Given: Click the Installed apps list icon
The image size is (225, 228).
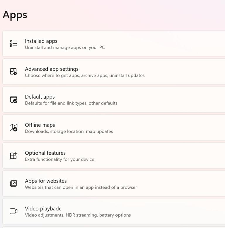Looking at the screenshot, I should pos(13,44).
